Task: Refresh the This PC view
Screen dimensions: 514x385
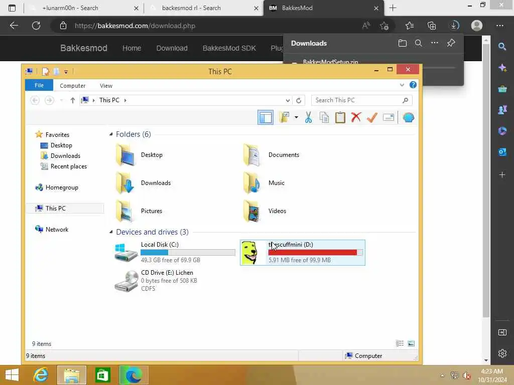Action: [299, 100]
